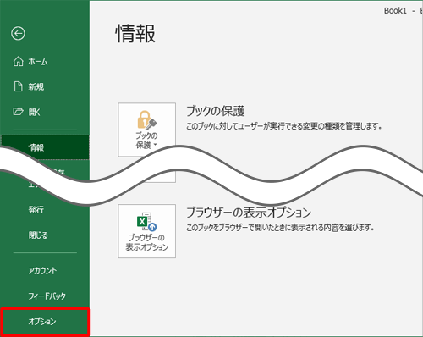
Task: Click the ブックの保護 heading text
Action: [216, 111]
